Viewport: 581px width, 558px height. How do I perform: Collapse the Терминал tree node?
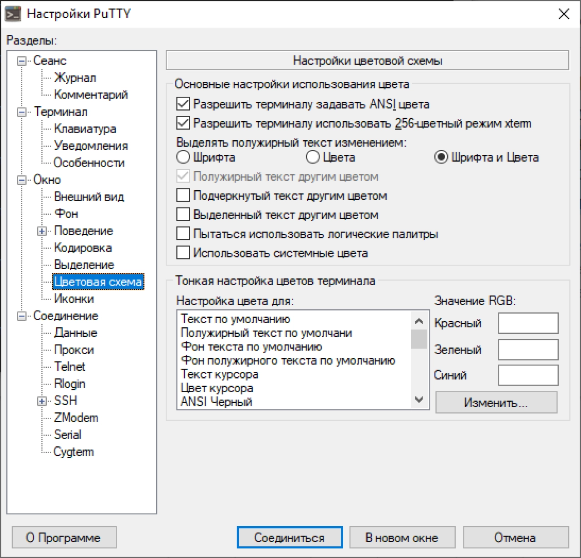coord(22,112)
